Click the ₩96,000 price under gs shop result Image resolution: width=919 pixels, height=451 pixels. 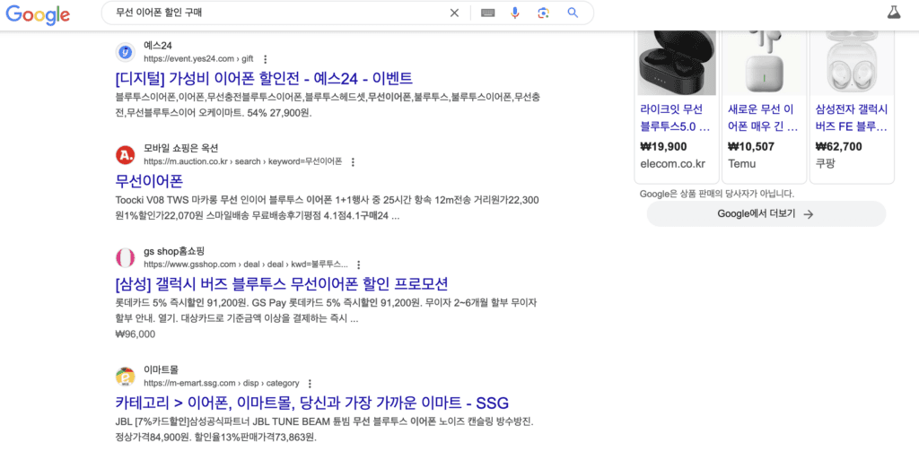(136, 334)
